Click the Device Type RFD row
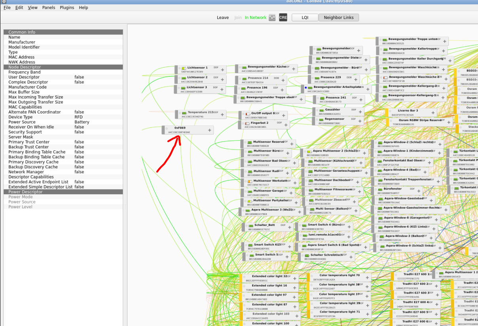478x326 pixels. [63, 117]
